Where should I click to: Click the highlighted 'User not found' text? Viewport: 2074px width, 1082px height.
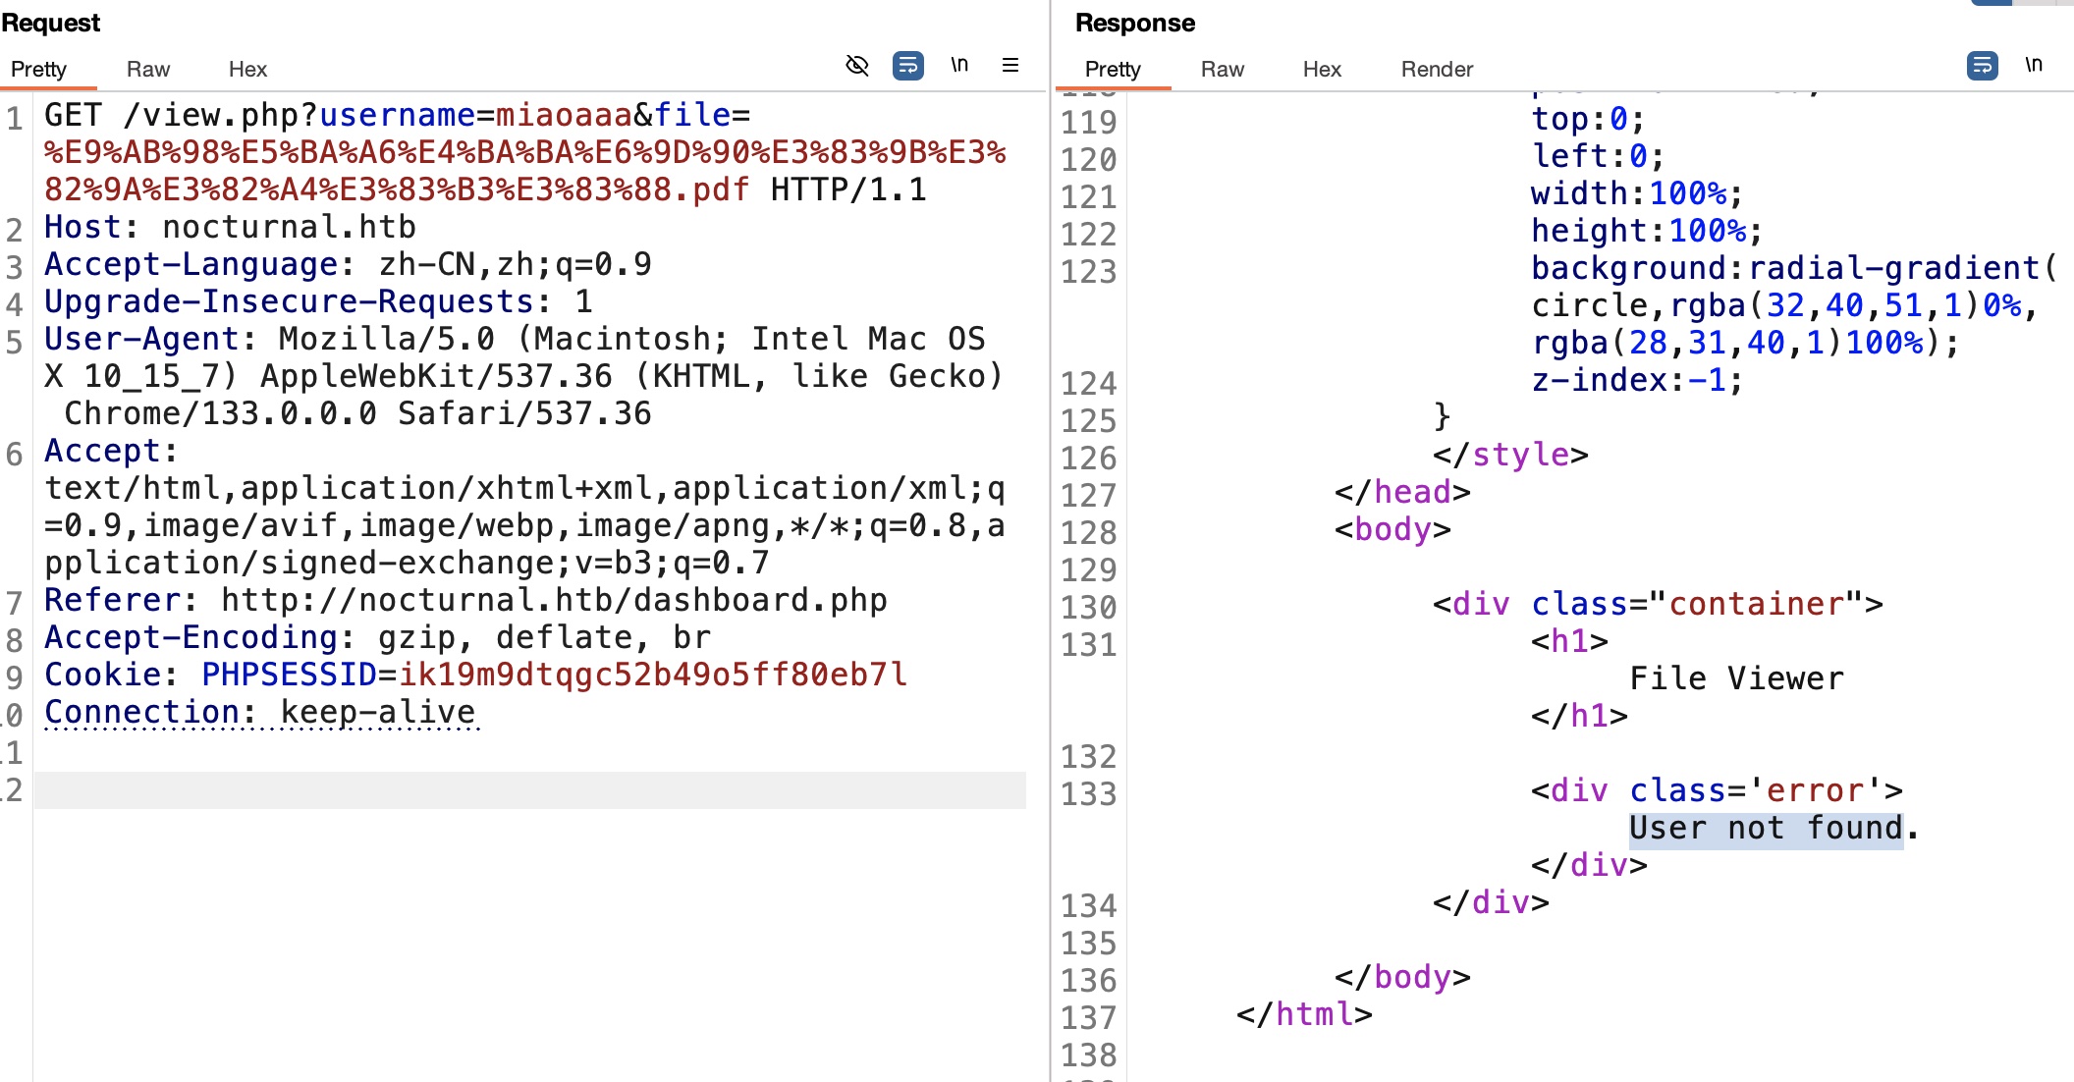(1765, 829)
